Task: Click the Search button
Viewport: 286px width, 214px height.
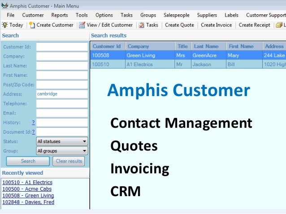Action: [28, 161]
